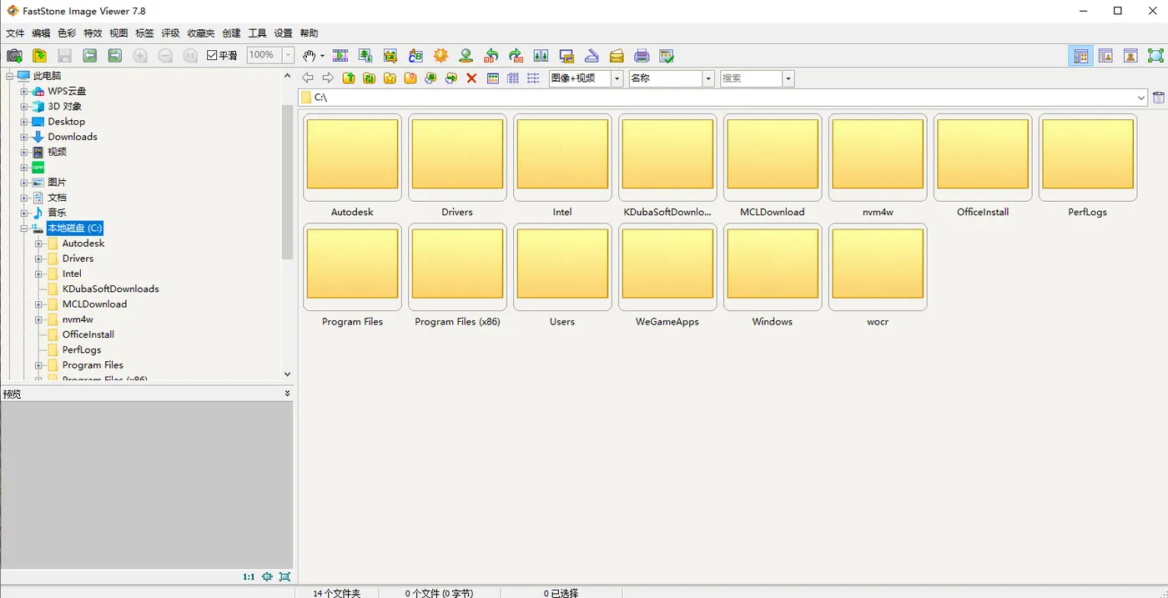The width and height of the screenshot is (1168, 598).
Task: Open settings from the toolbar checklist icon
Action: point(667,56)
